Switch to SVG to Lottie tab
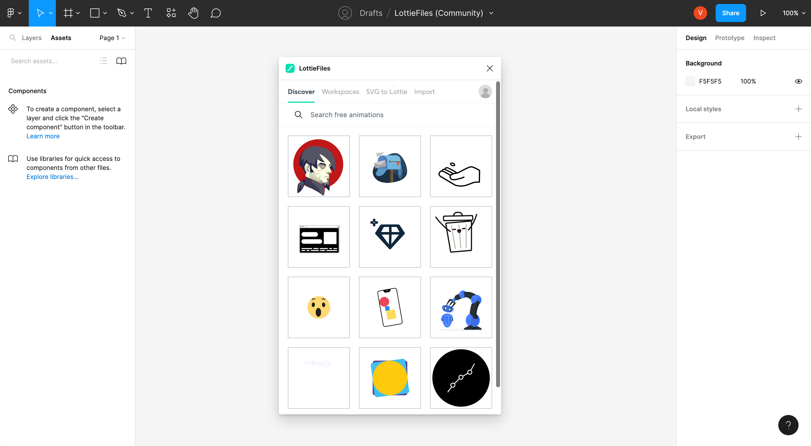This screenshot has width=811, height=446. click(x=387, y=92)
